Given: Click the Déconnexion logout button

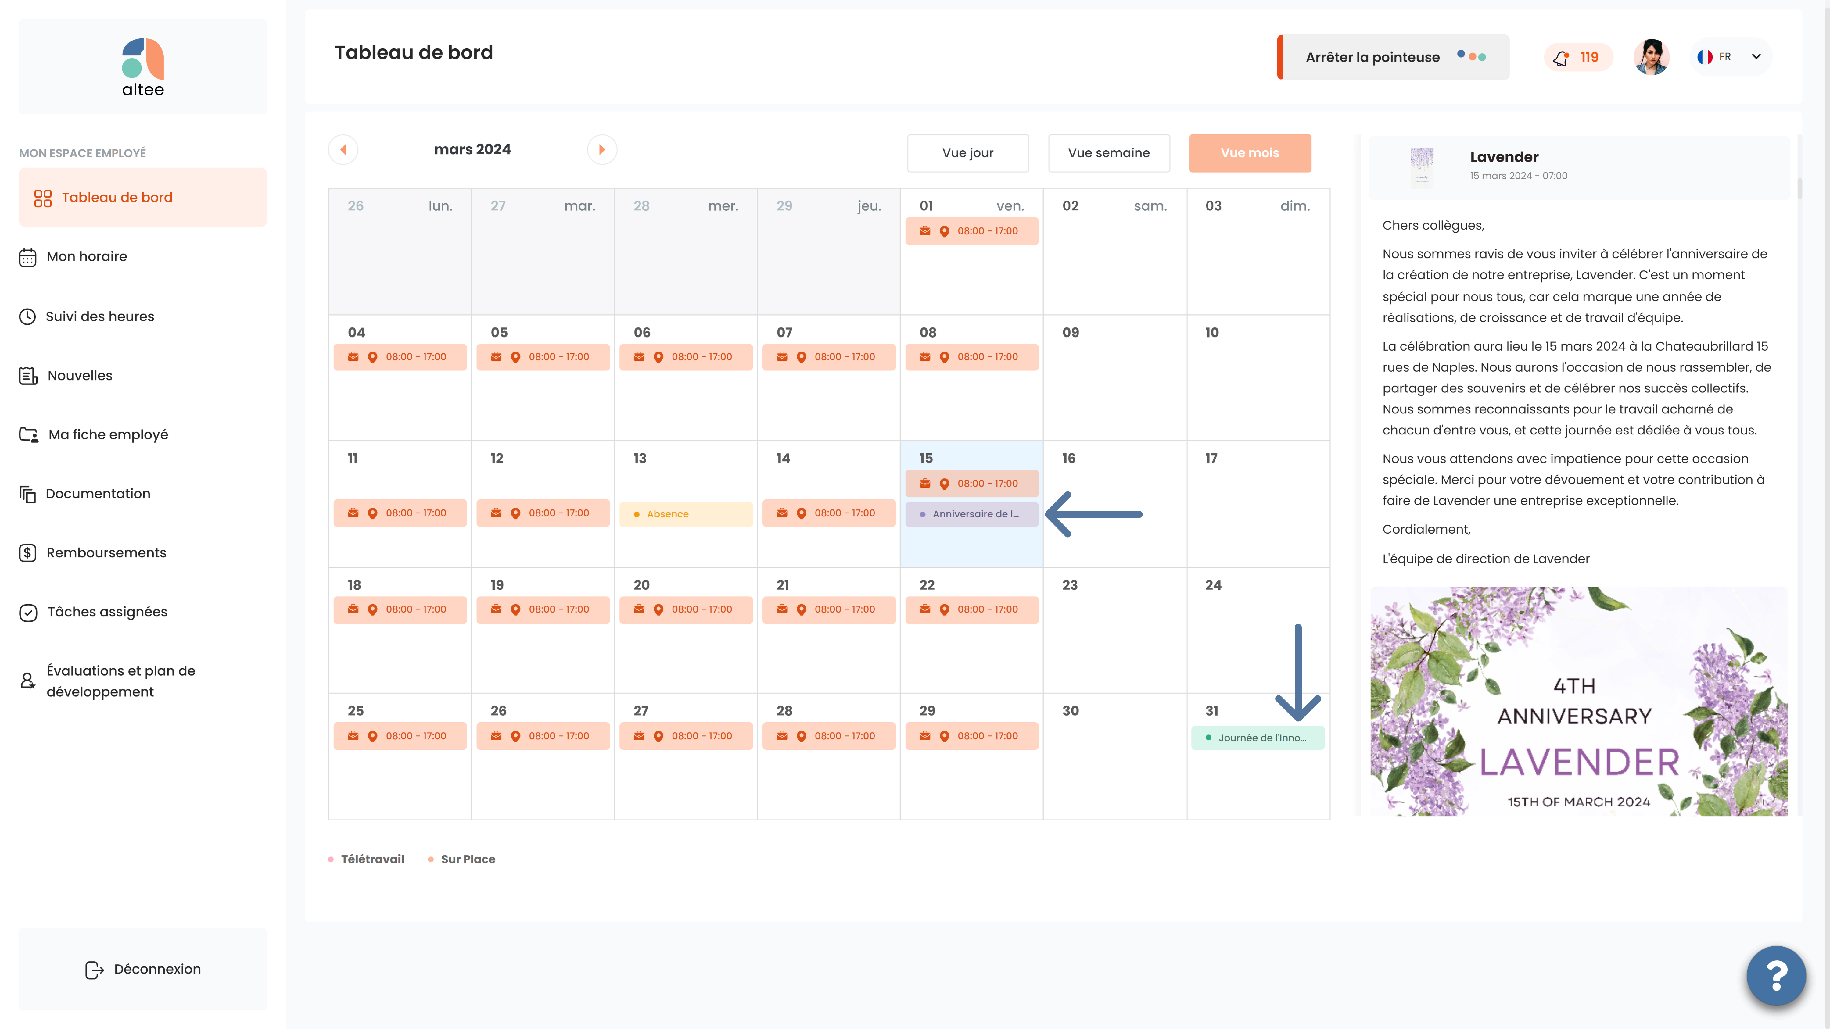Looking at the screenshot, I should pyautogui.click(x=143, y=969).
